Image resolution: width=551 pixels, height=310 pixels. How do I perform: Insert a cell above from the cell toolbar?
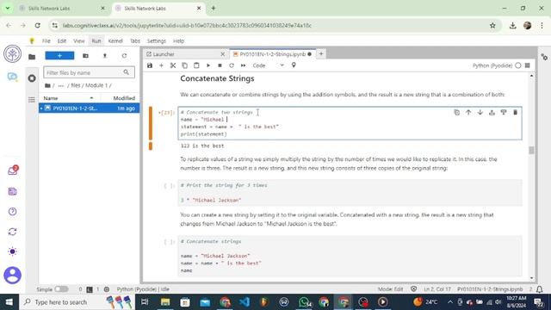492,113
